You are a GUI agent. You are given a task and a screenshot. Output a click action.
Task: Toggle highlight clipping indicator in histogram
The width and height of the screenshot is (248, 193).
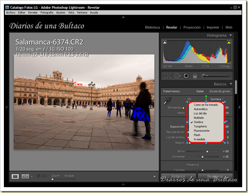[229, 42]
